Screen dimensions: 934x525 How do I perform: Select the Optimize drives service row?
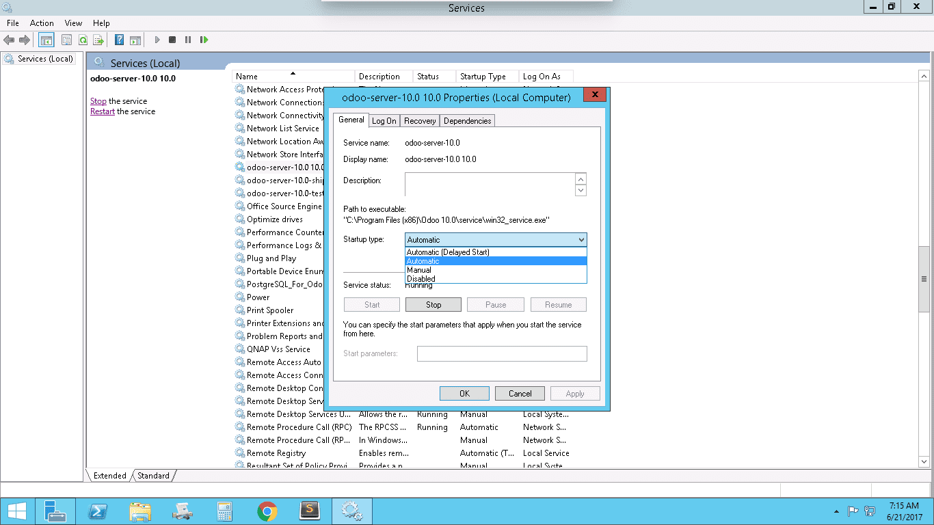click(x=279, y=219)
